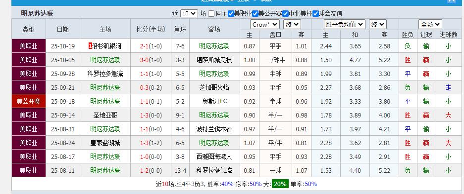This screenshot has height=194, width=464.
Task: Click the 1-2(0-0) score on 25-08-11
Action: click(x=151, y=170)
